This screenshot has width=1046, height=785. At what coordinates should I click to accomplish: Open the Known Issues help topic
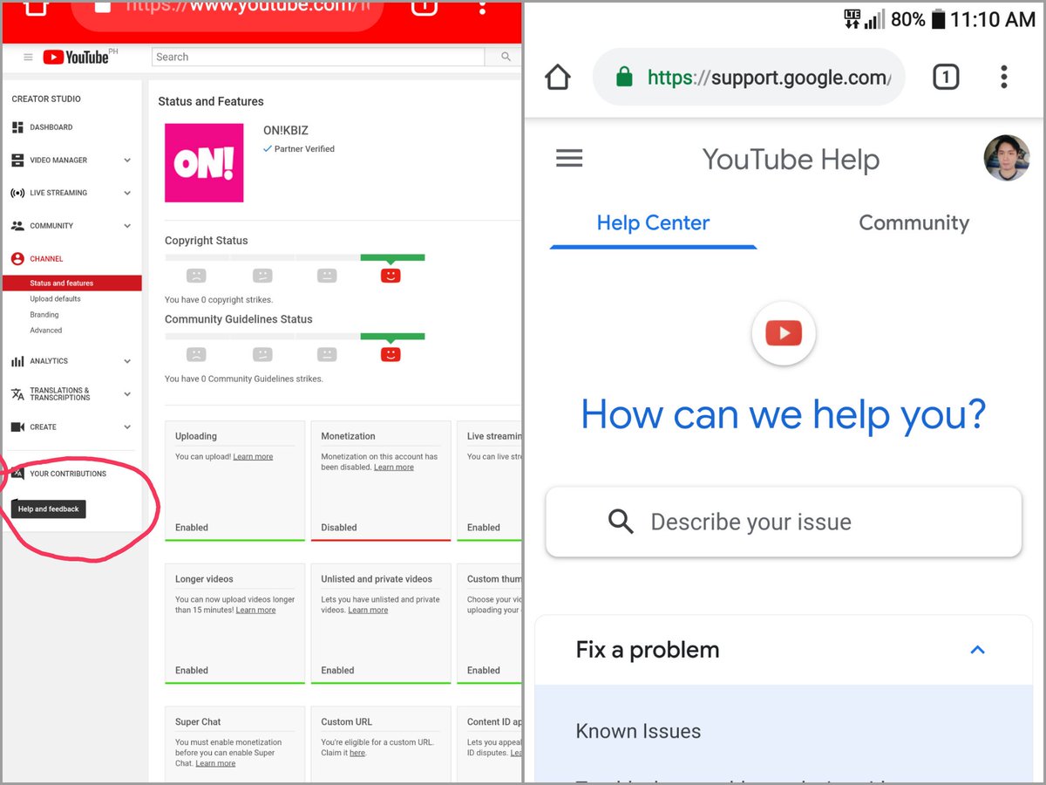638,732
